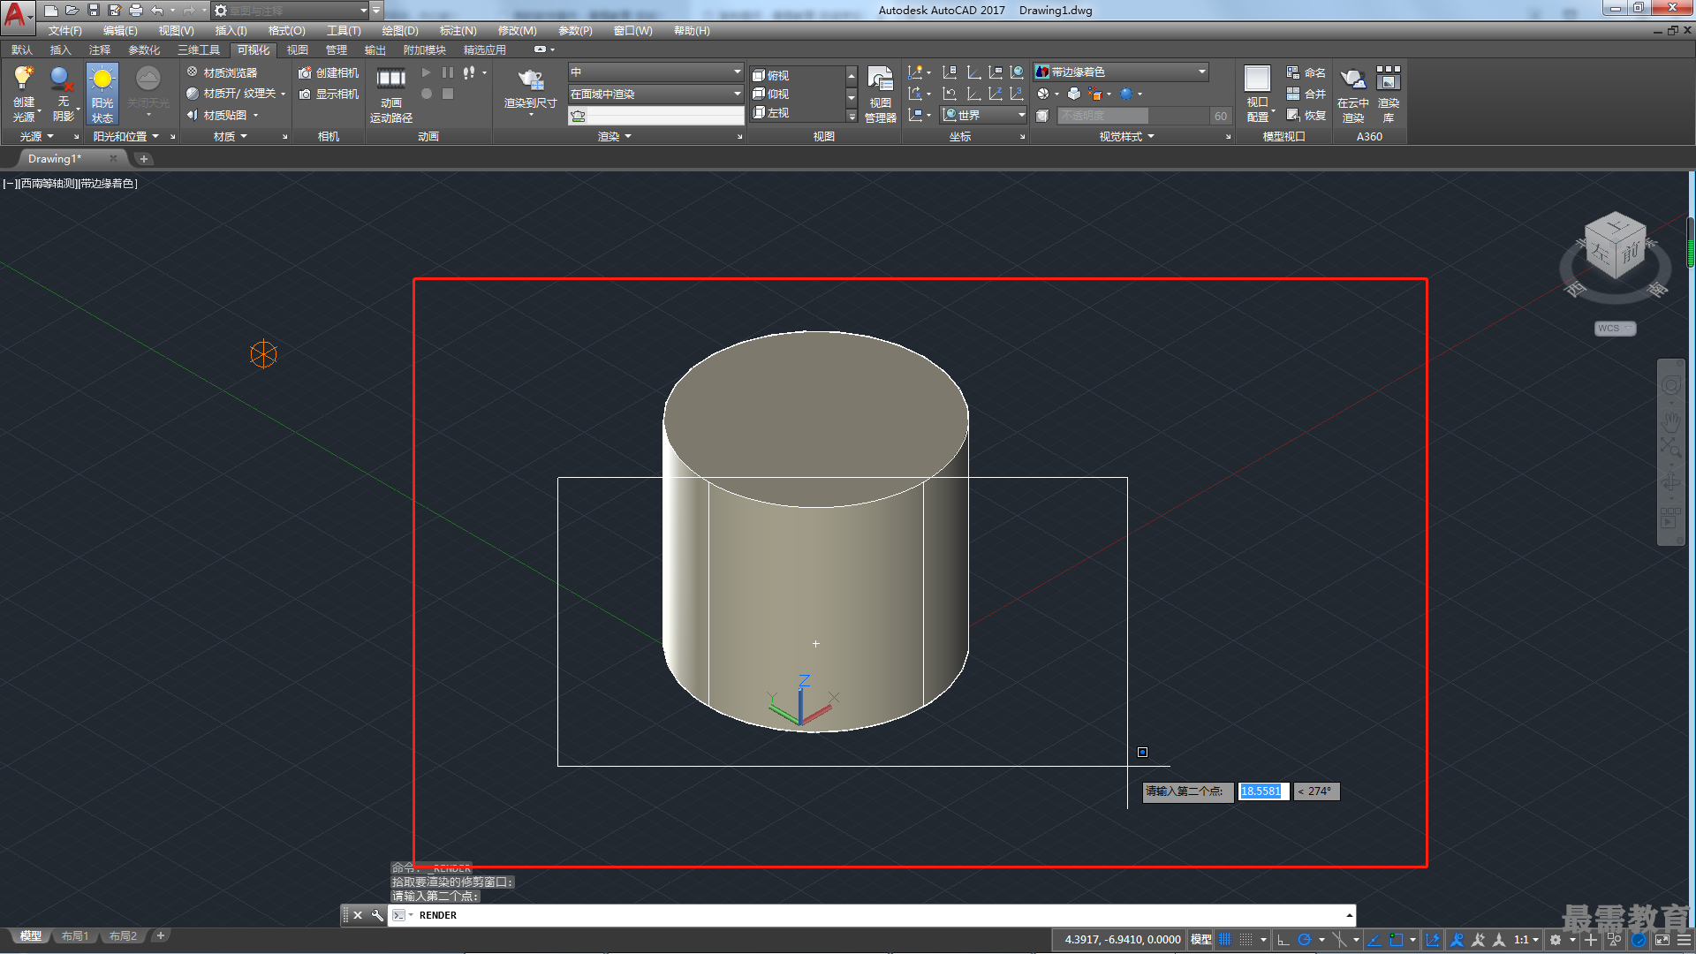Viewport: 1696px width, 954px height.
Task: Toggle the grid display in status bar
Action: tap(1225, 940)
